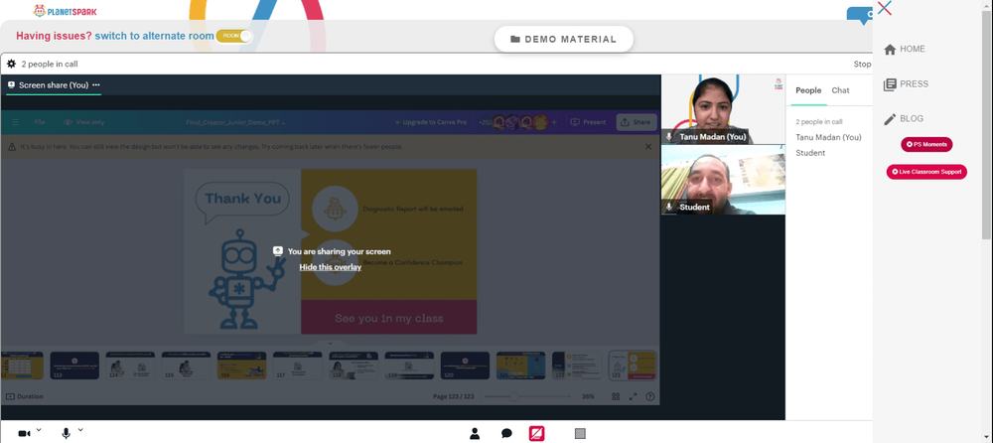This screenshot has height=443, width=993.
Task: Open the Demo Material folder
Action: (564, 40)
